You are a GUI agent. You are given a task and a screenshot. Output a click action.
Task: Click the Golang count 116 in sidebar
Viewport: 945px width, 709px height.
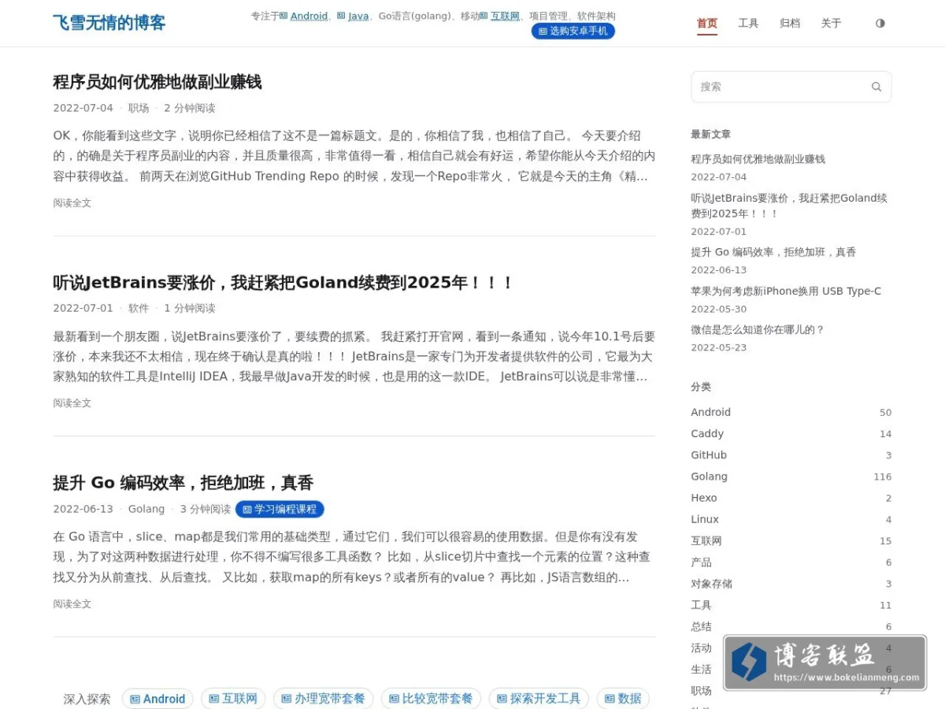882,477
